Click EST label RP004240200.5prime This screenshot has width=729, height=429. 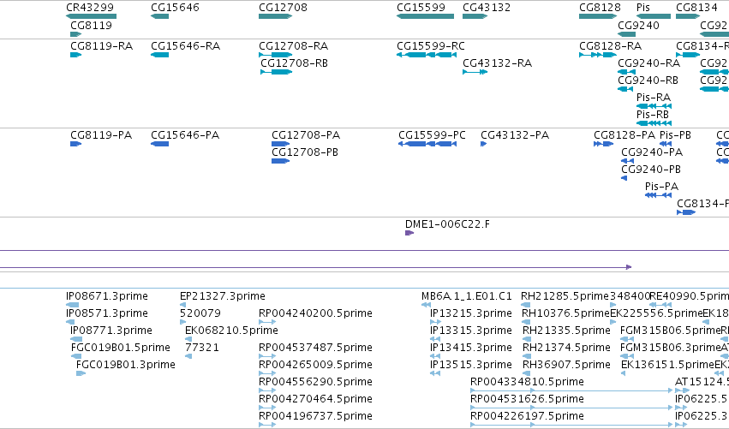[x=315, y=313]
